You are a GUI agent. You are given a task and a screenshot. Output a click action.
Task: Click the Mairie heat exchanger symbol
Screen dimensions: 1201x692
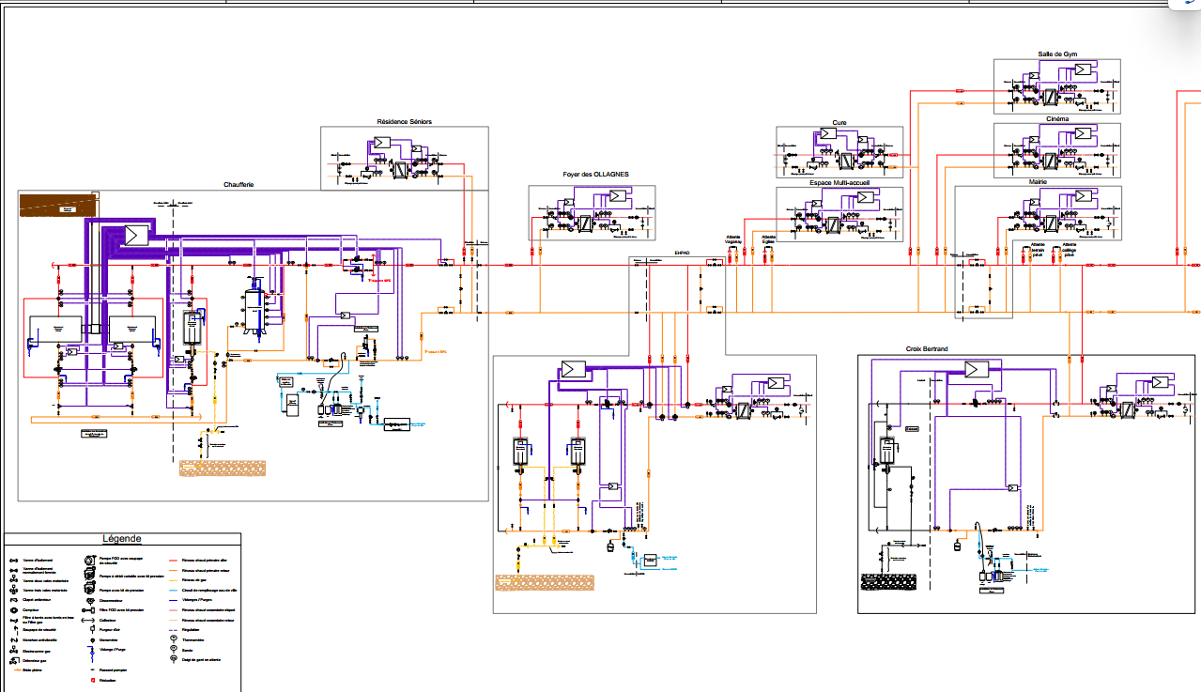pos(1050,223)
